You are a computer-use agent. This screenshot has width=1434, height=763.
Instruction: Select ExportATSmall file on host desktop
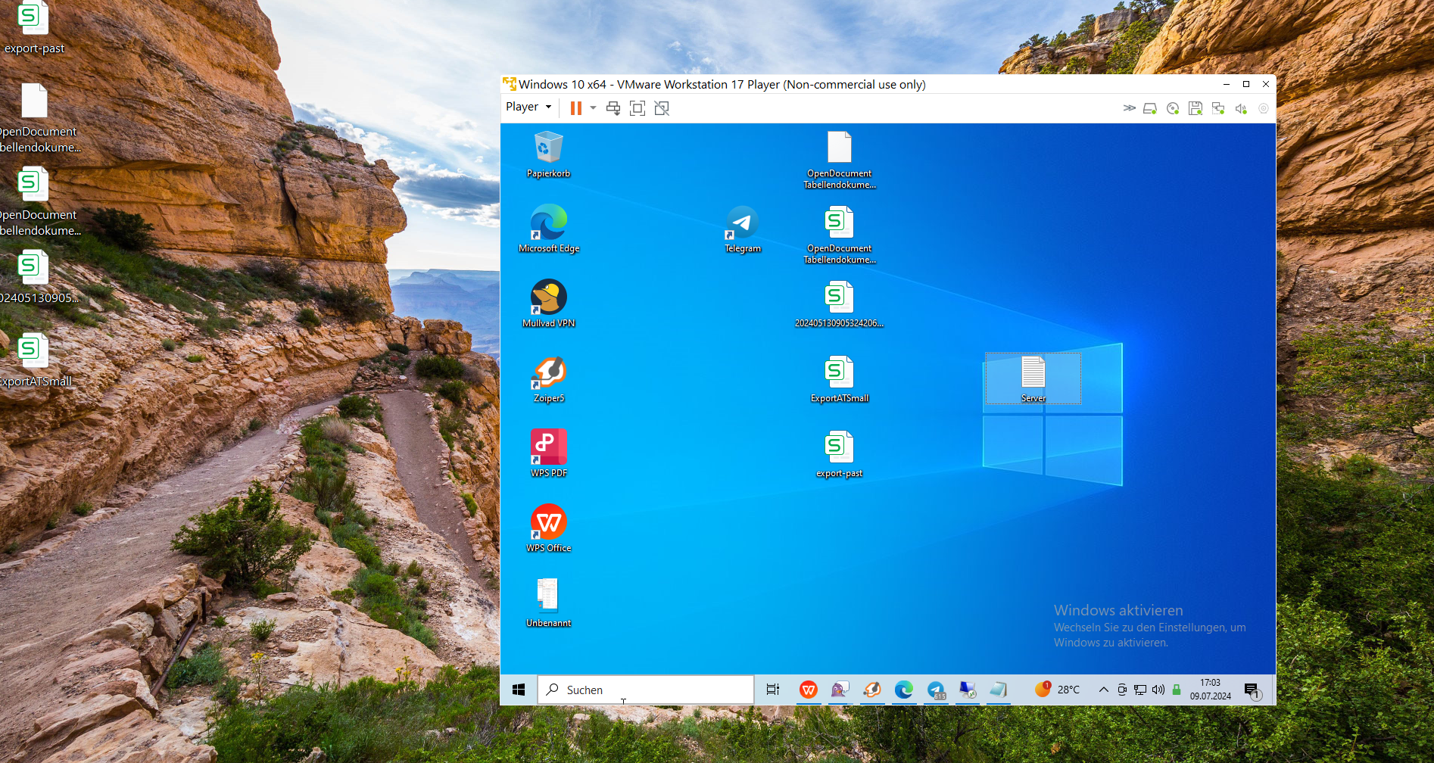tap(35, 360)
